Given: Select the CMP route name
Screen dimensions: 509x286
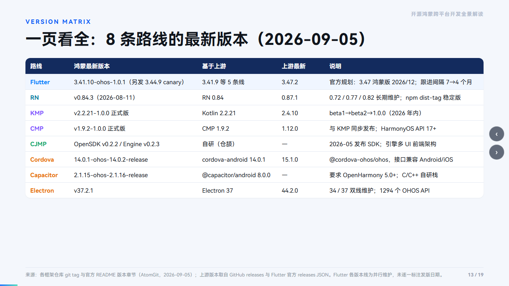Looking at the screenshot, I should click(x=37, y=129).
